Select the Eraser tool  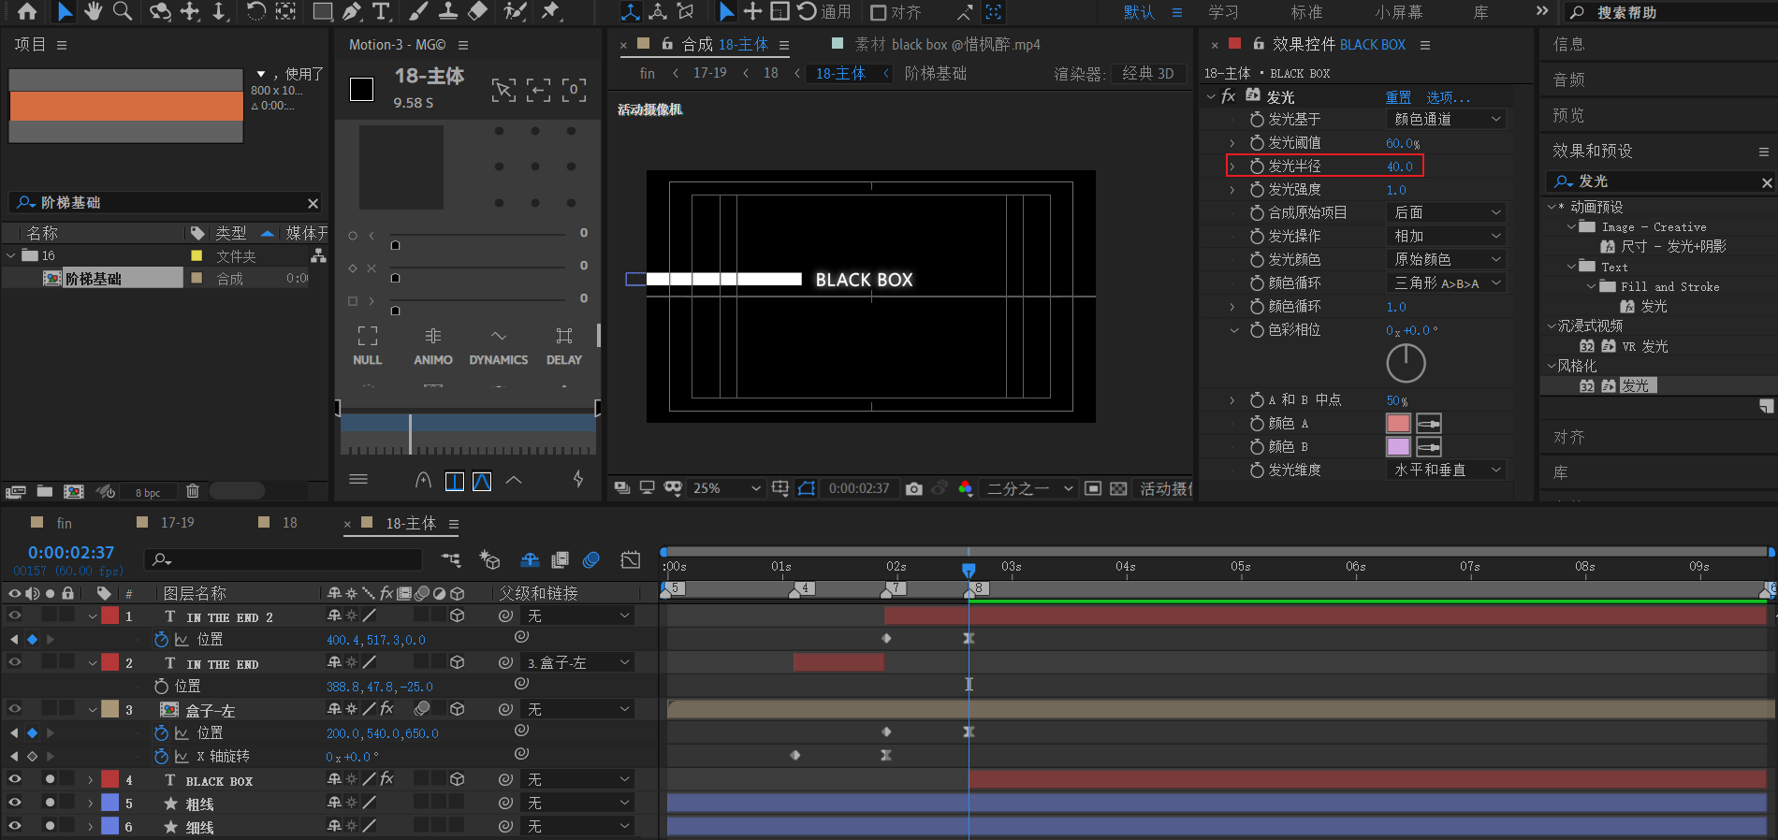tap(477, 12)
